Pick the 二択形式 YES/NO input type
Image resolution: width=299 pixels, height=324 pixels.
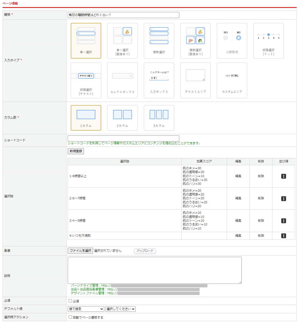(232, 40)
